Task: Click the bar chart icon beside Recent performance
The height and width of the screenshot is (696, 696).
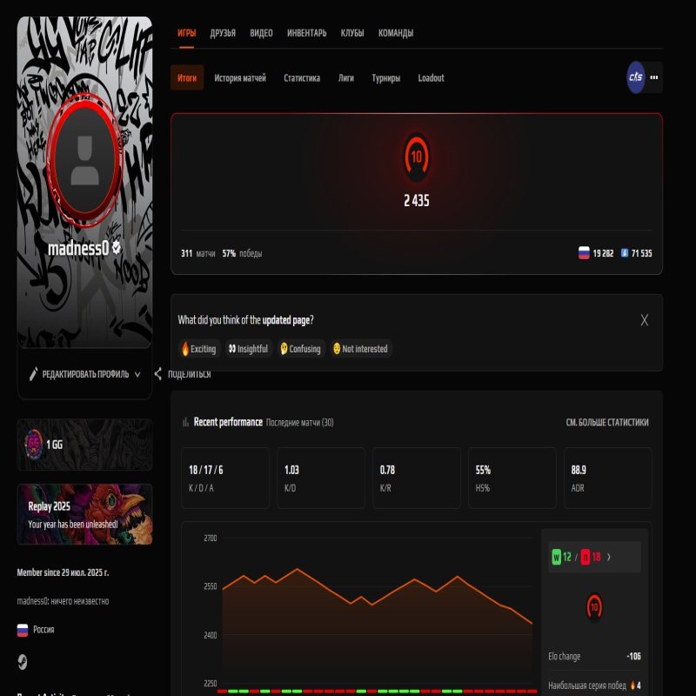Action: pos(185,421)
